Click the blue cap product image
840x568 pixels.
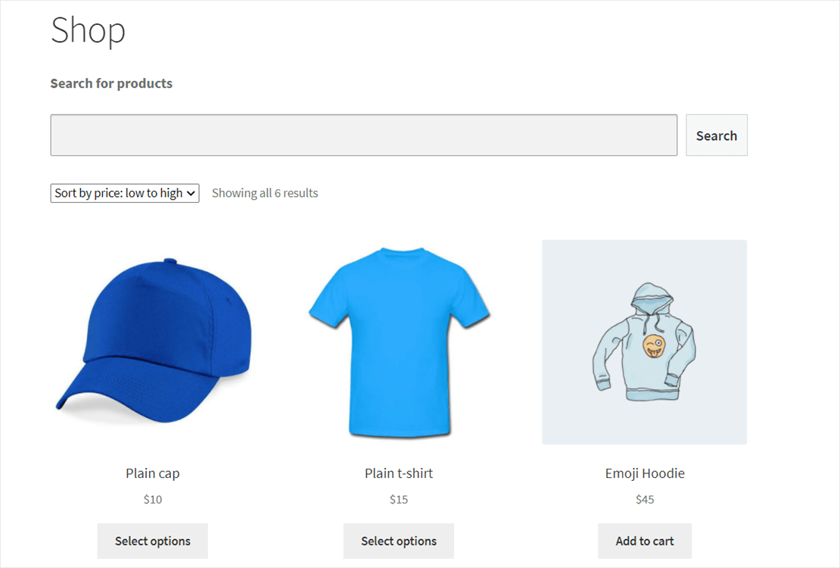point(152,342)
